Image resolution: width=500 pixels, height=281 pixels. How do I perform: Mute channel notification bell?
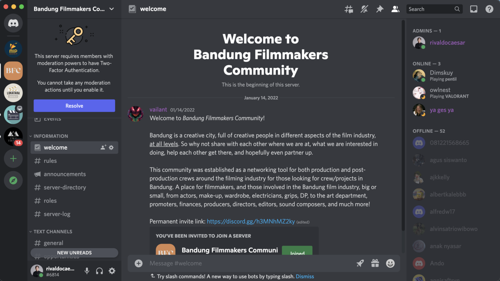click(x=364, y=9)
